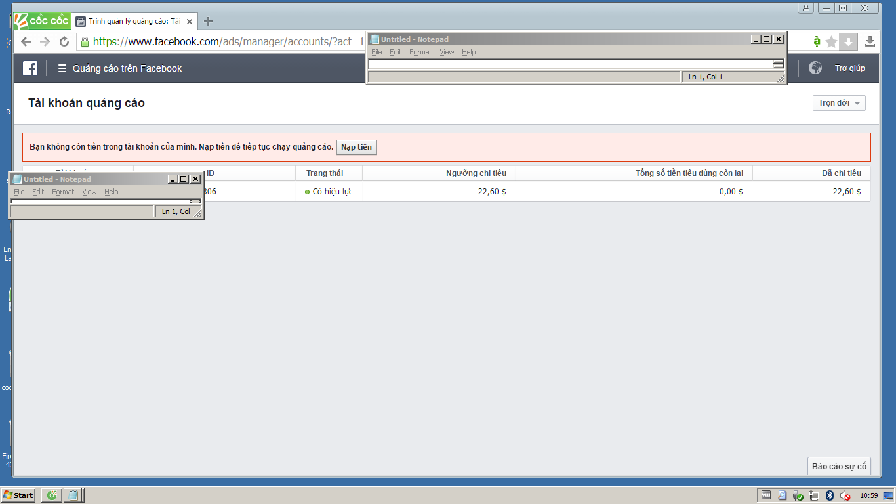The width and height of the screenshot is (896, 504).
Task: Click the wider Notepad's title bar notepad icon
Action: (375, 39)
